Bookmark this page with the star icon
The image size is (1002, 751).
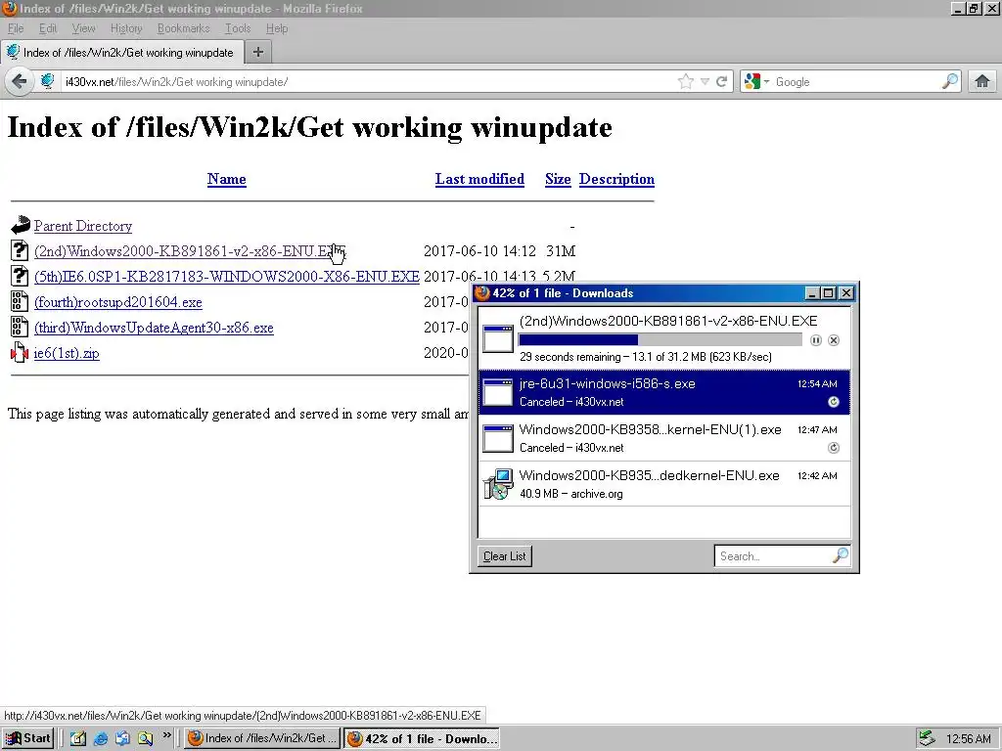click(x=686, y=81)
